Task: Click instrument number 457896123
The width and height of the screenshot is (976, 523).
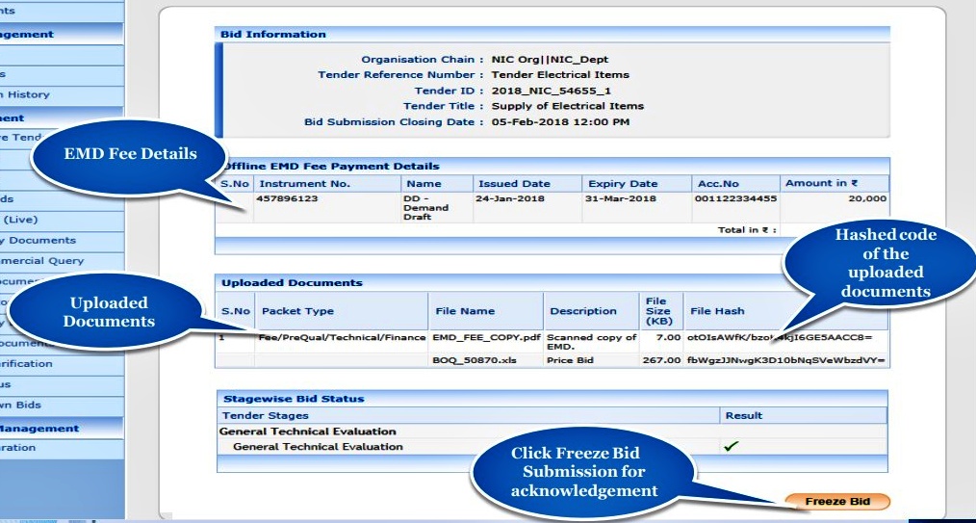Action: point(287,198)
